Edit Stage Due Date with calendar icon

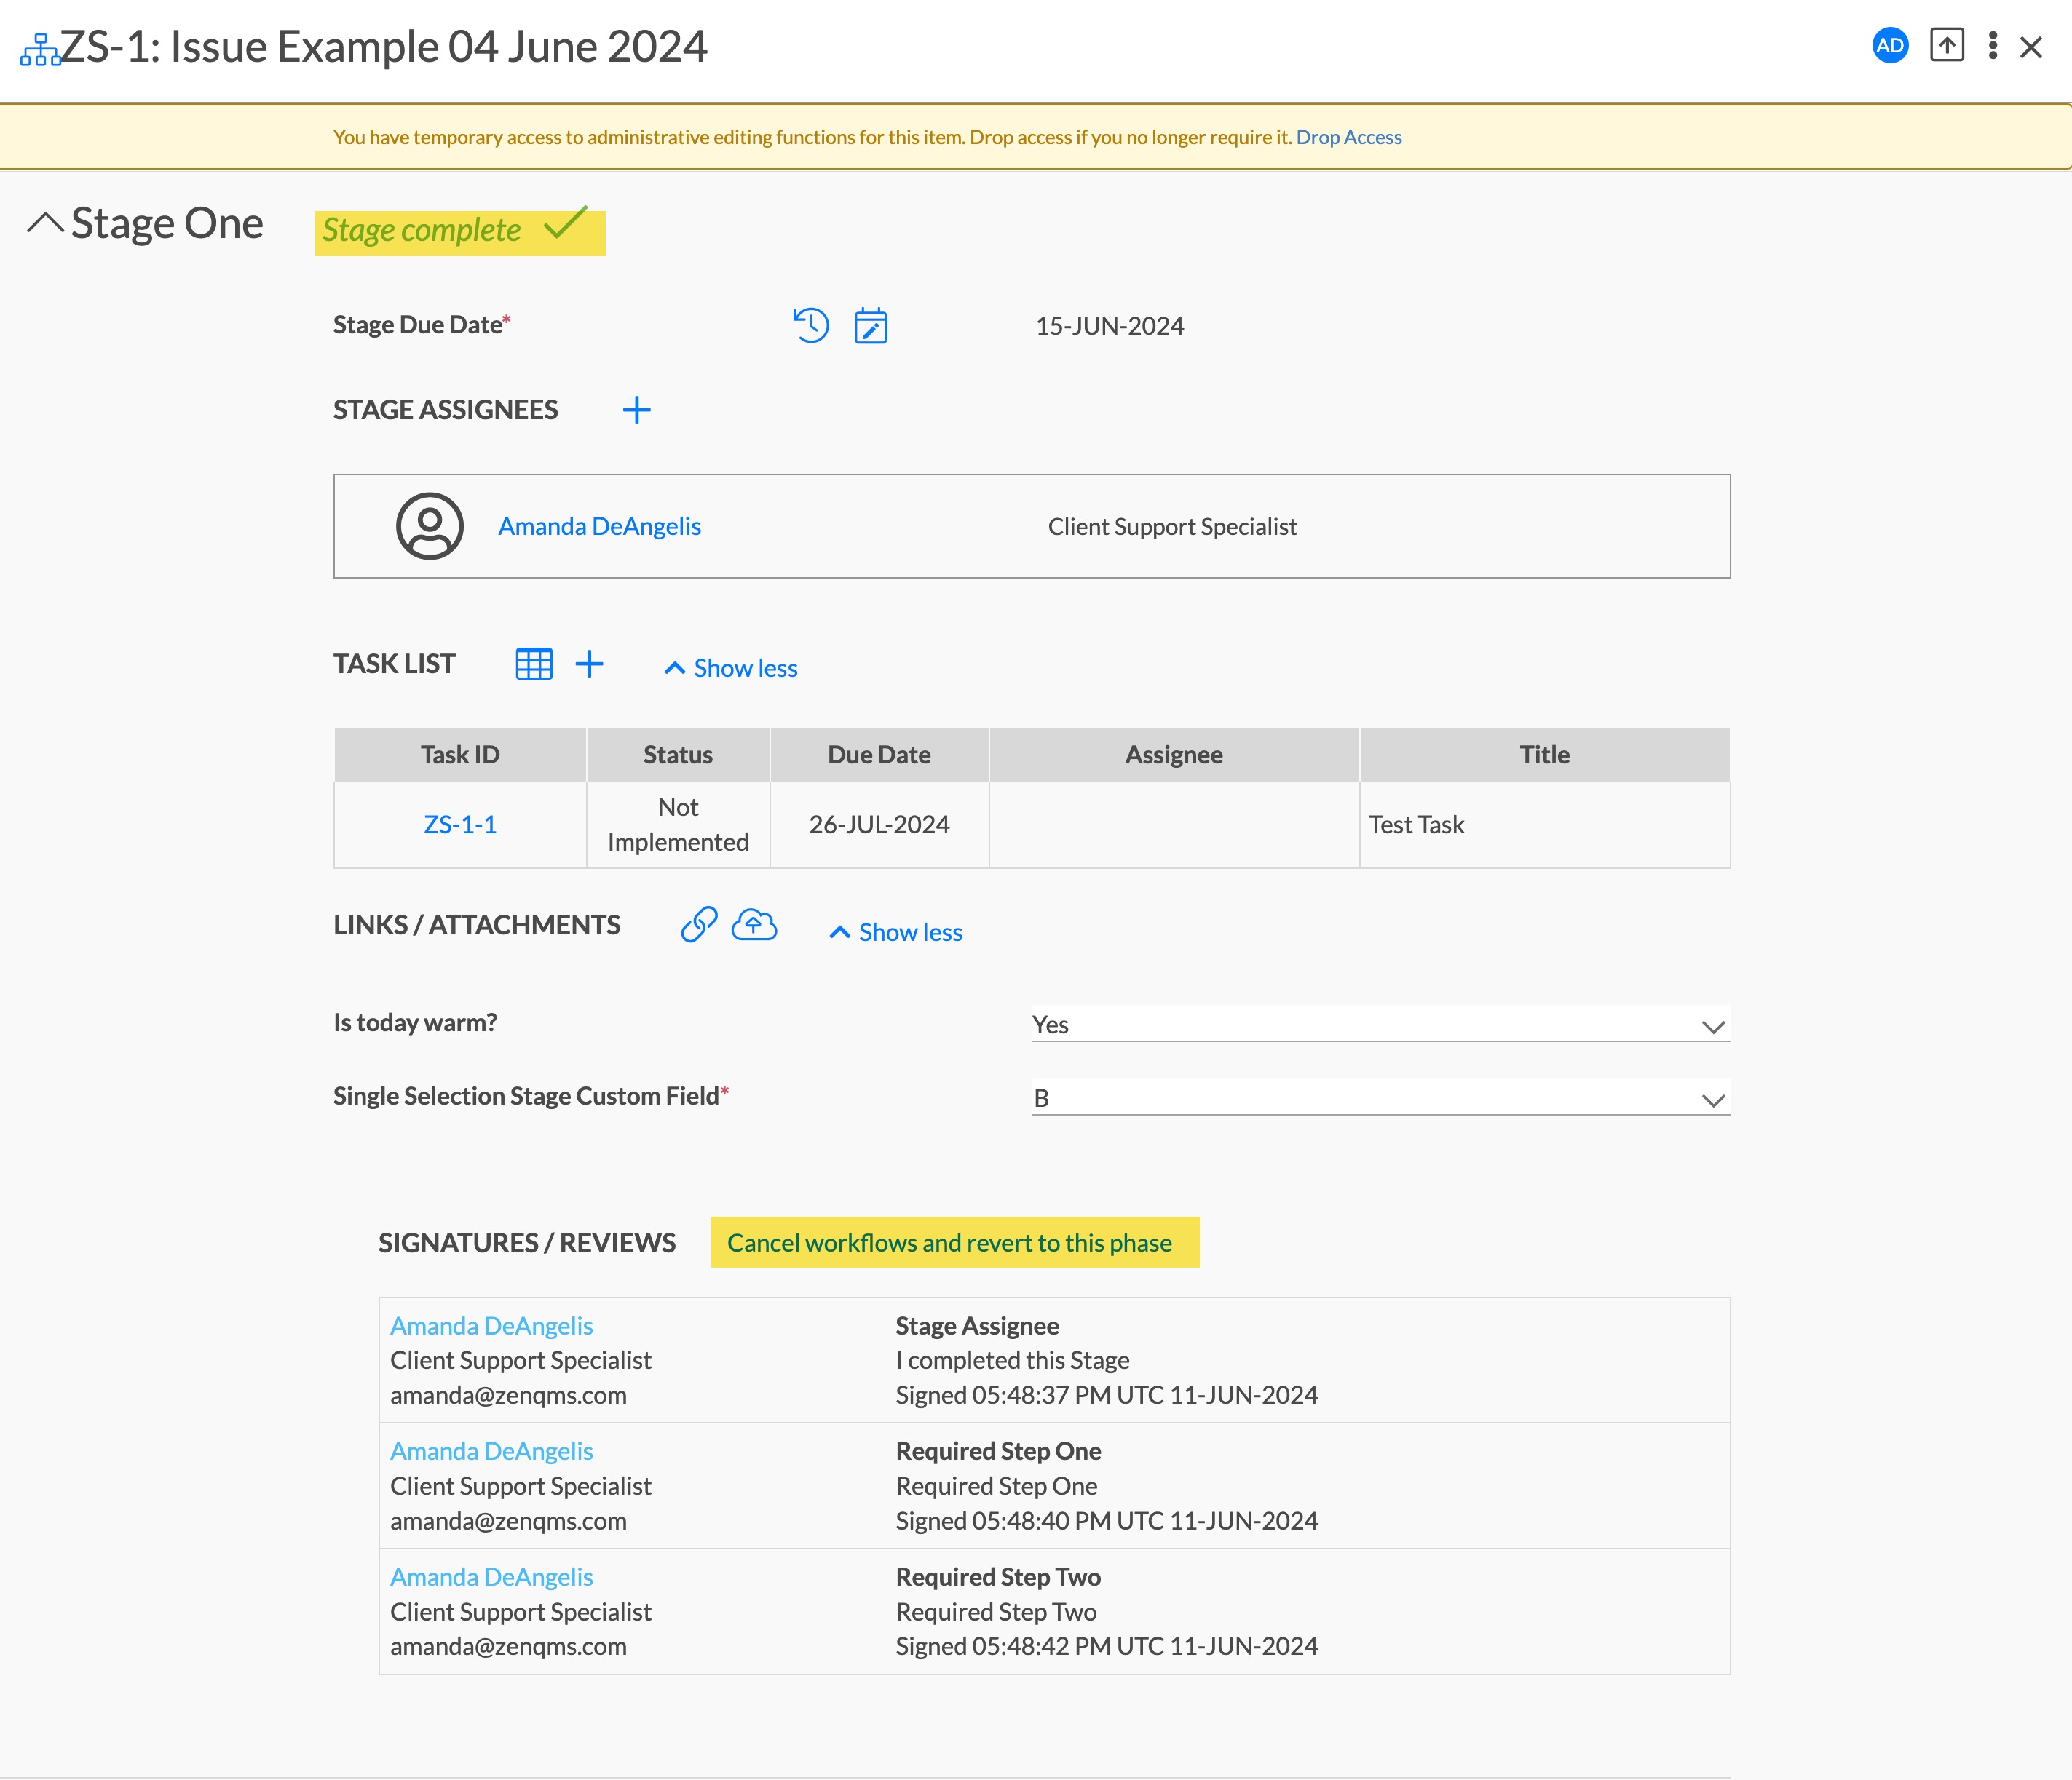[870, 326]
